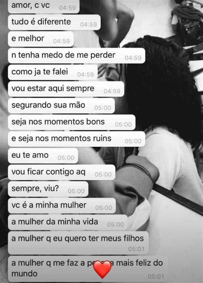Viewport: 203px width, 283px height.
Task: Tap the 'sempre, viu?' message
Action: click(48, 189)
